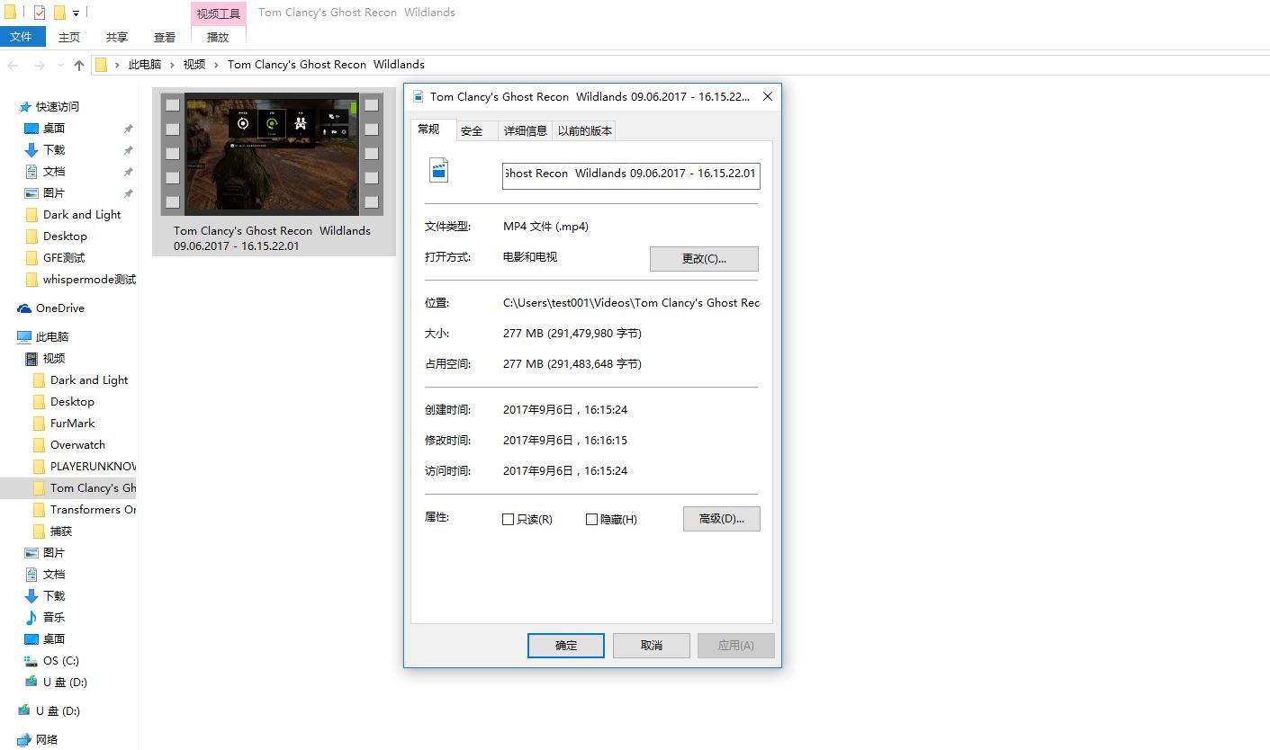1270x750 pixels.
Task: Open 网络 via its network icon
Action: point(24,740)
